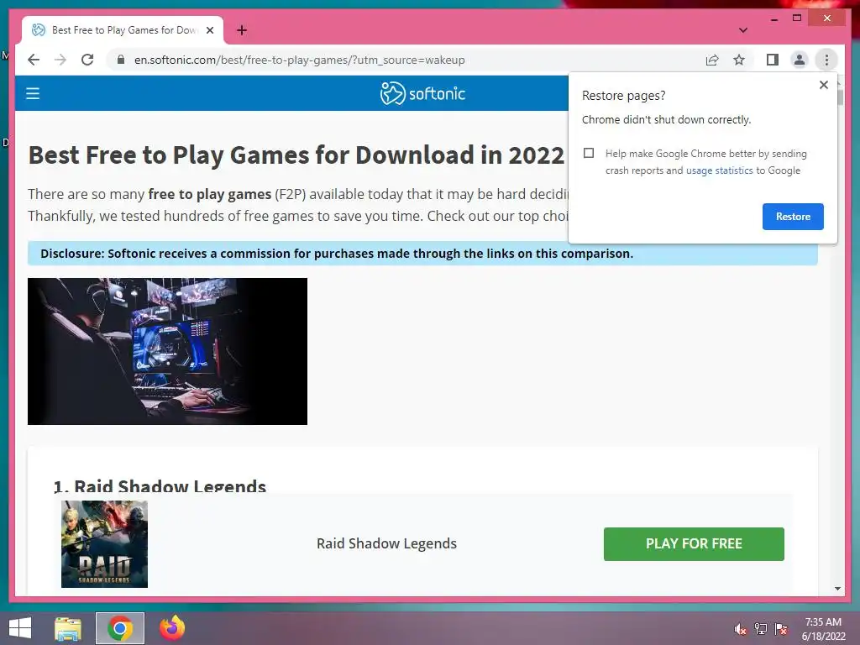
Task: Click the gamer hero image
Action: point(167,351)
